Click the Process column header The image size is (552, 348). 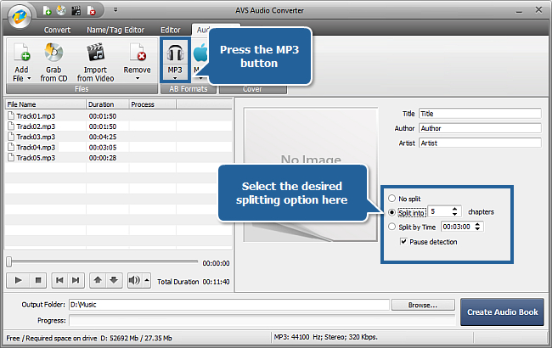click(152, 104)
